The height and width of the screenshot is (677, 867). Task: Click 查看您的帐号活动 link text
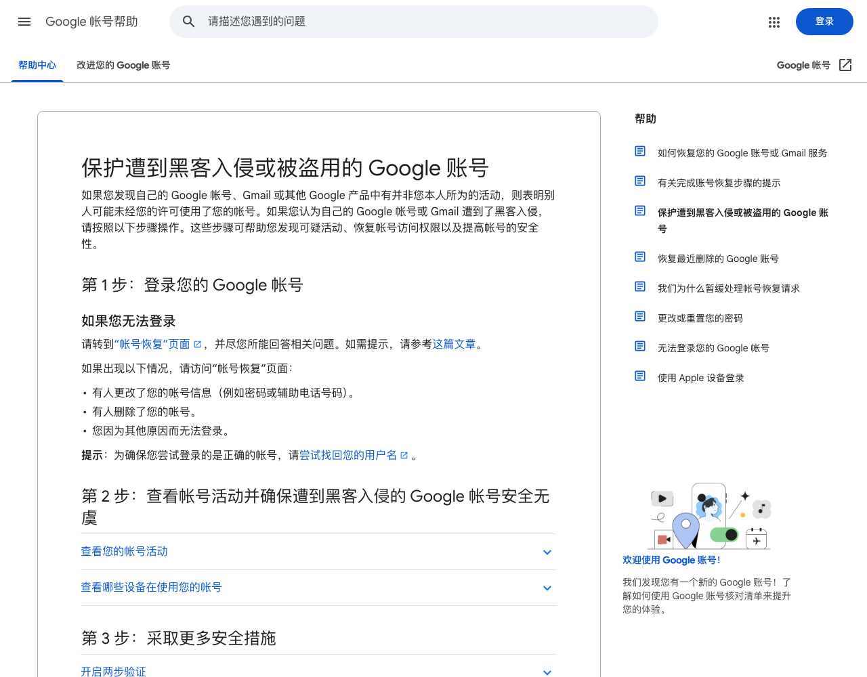click(124, 552)
